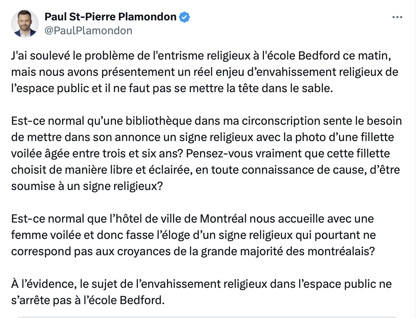Click the final line "s'arrête pas à l'école Bedford."
The image size is (417, 318).
(88, 300)
